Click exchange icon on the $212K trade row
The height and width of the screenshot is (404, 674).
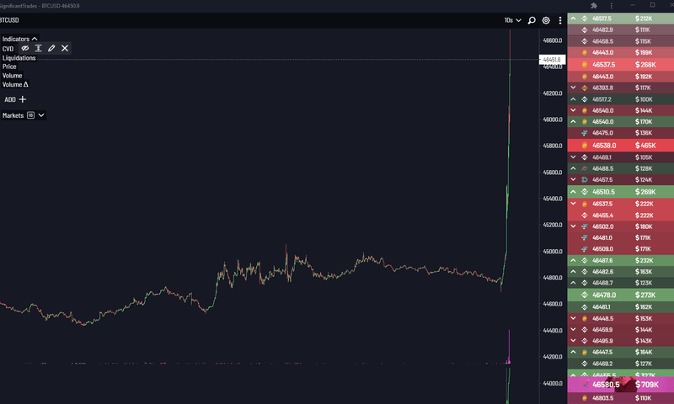(585, 19)
